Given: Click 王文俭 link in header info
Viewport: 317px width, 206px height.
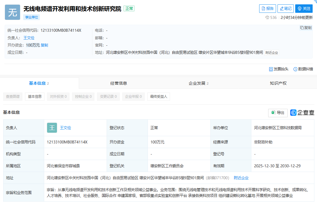Looking at the screenshot, I should [x=29, y=38].
